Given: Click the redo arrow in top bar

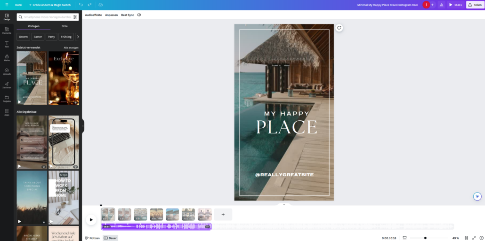Looking at the screenshot, I should coord(89,5).
